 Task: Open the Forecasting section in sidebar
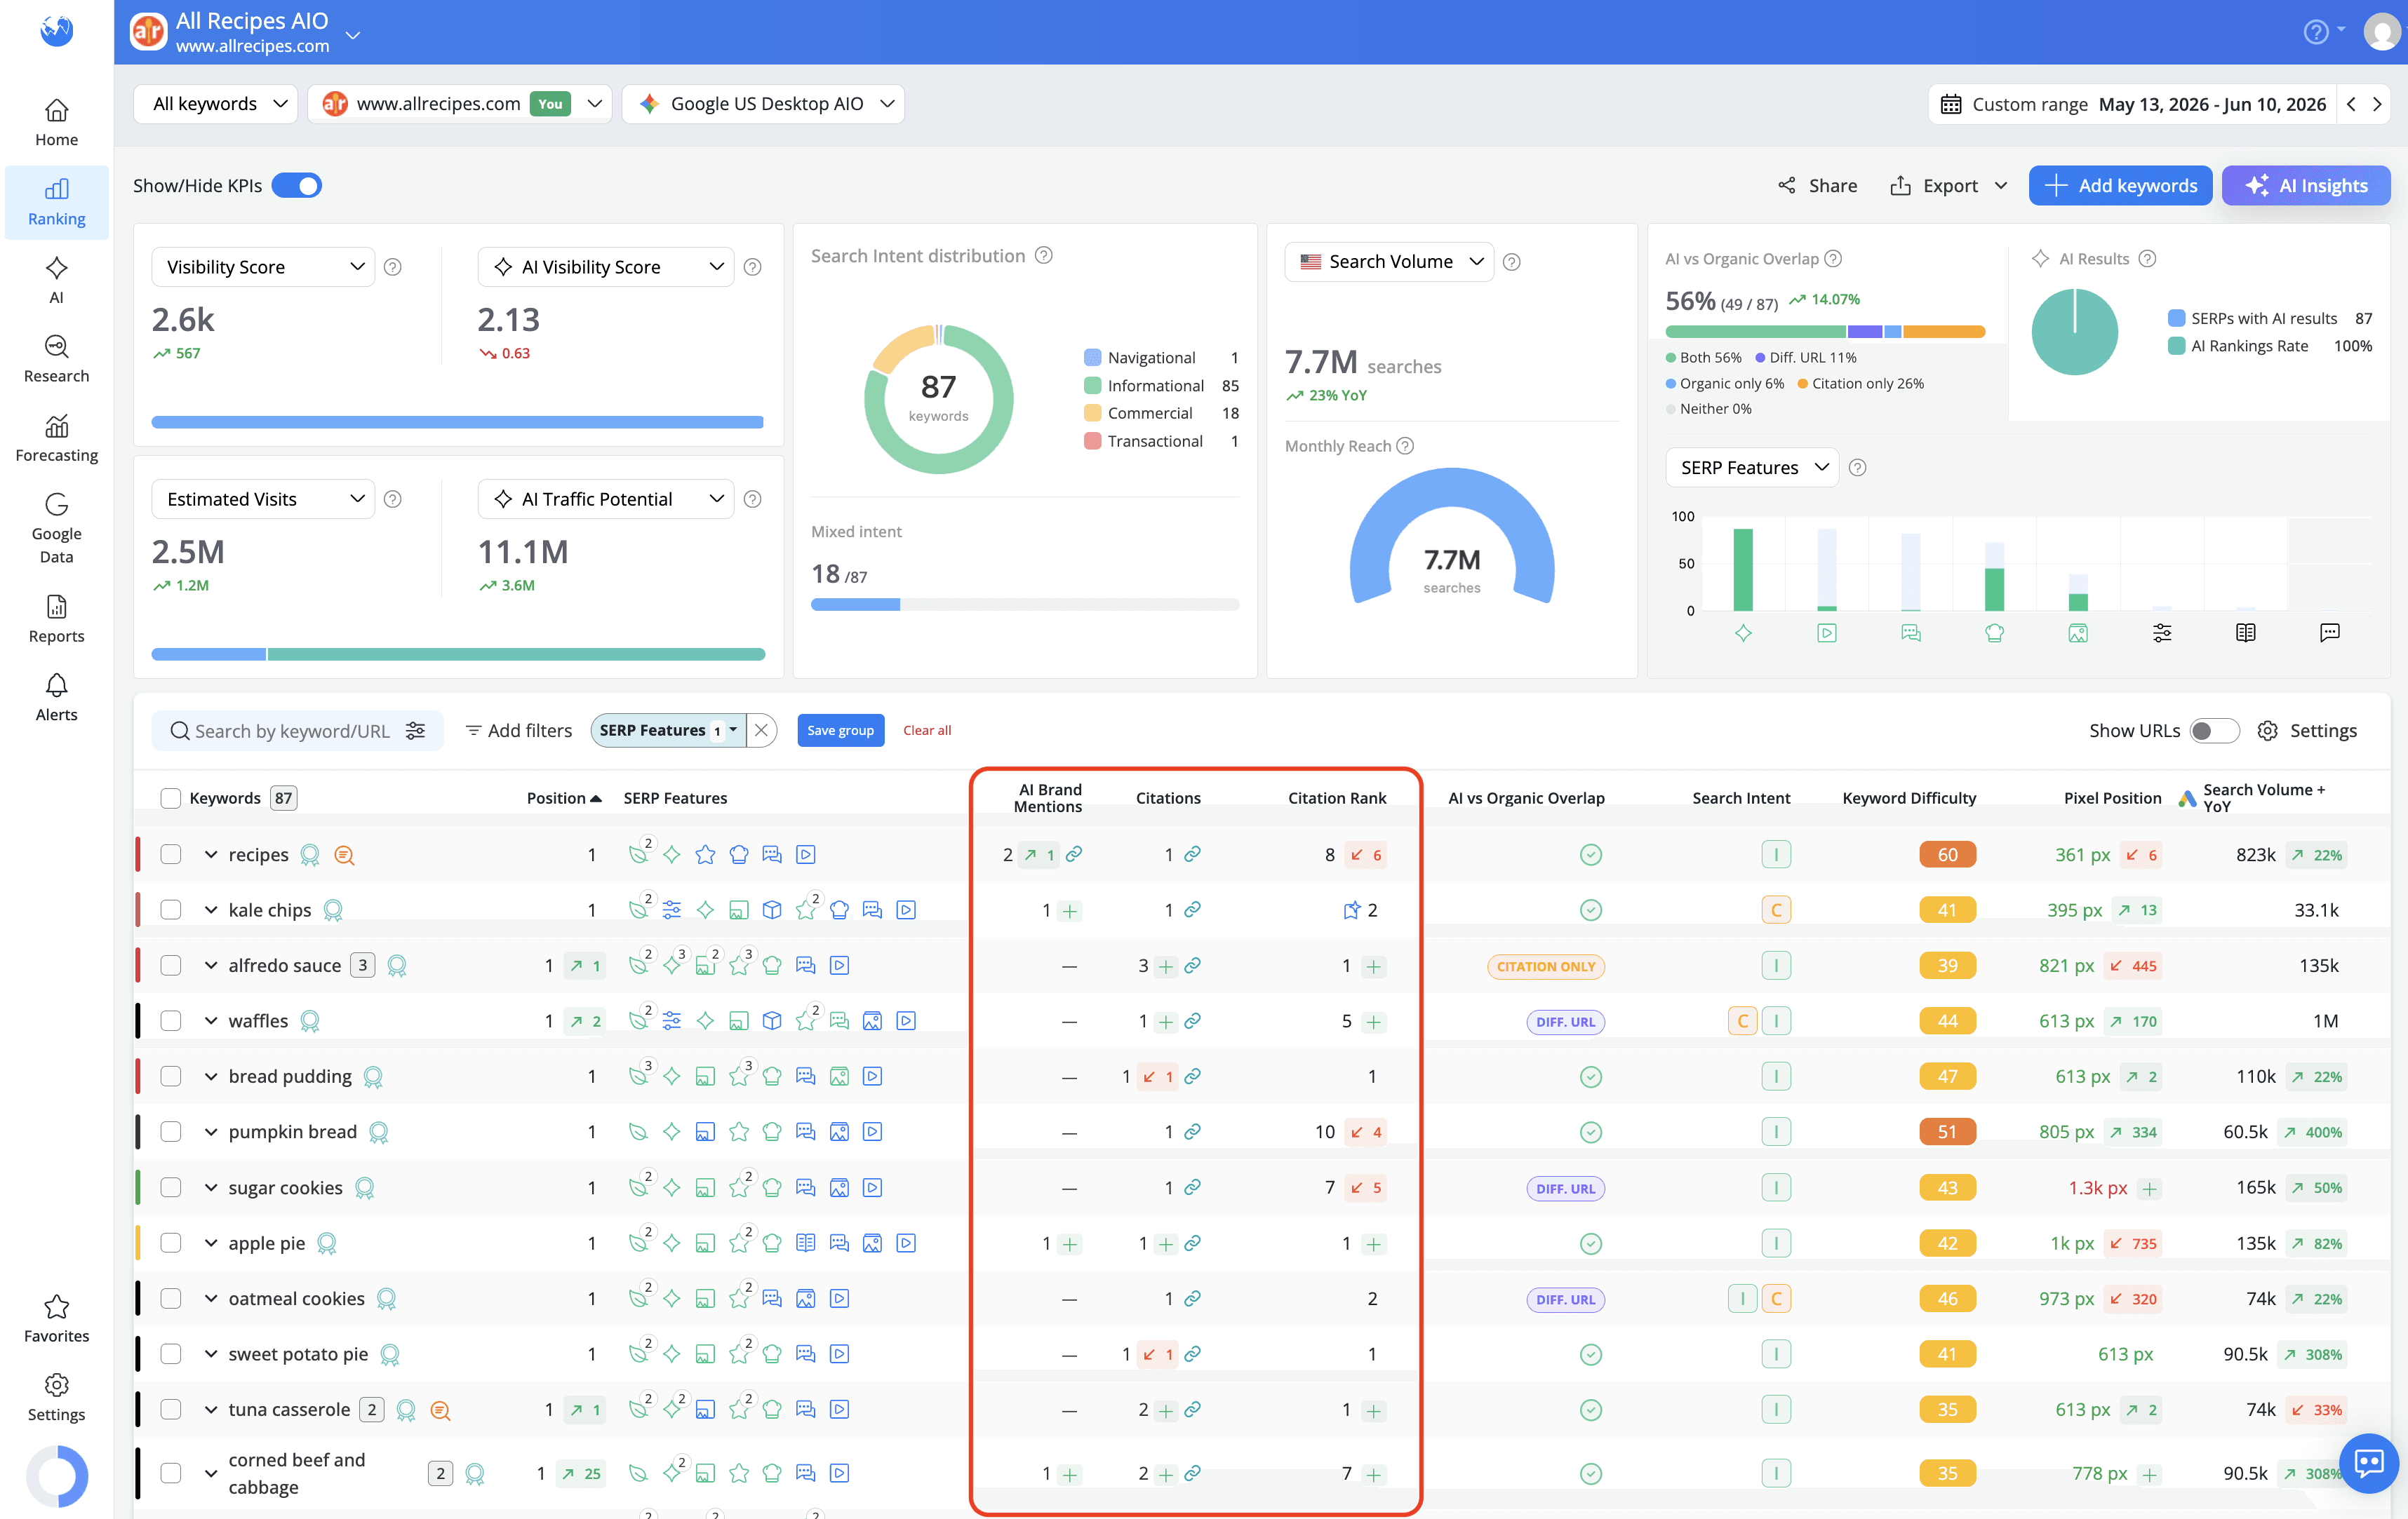[x=56, y=439]
